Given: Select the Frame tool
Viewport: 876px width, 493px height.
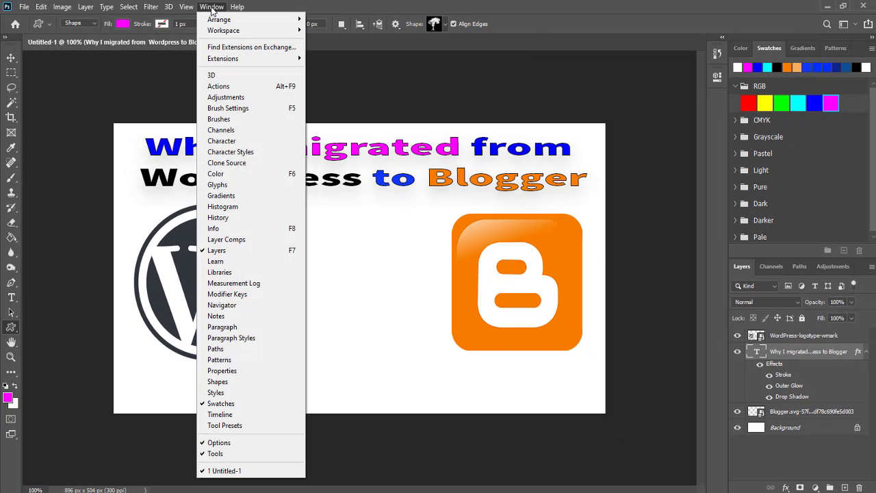Looking at the screenshot, I should pyautogui.click(x=11, y=133).
